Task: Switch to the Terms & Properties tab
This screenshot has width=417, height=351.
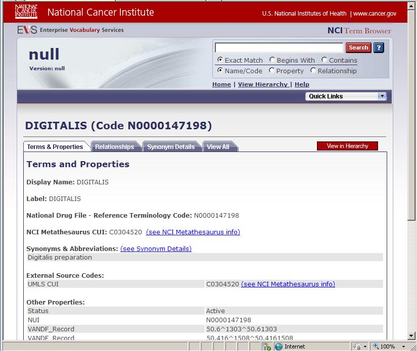Action: [x=55, y=146]
